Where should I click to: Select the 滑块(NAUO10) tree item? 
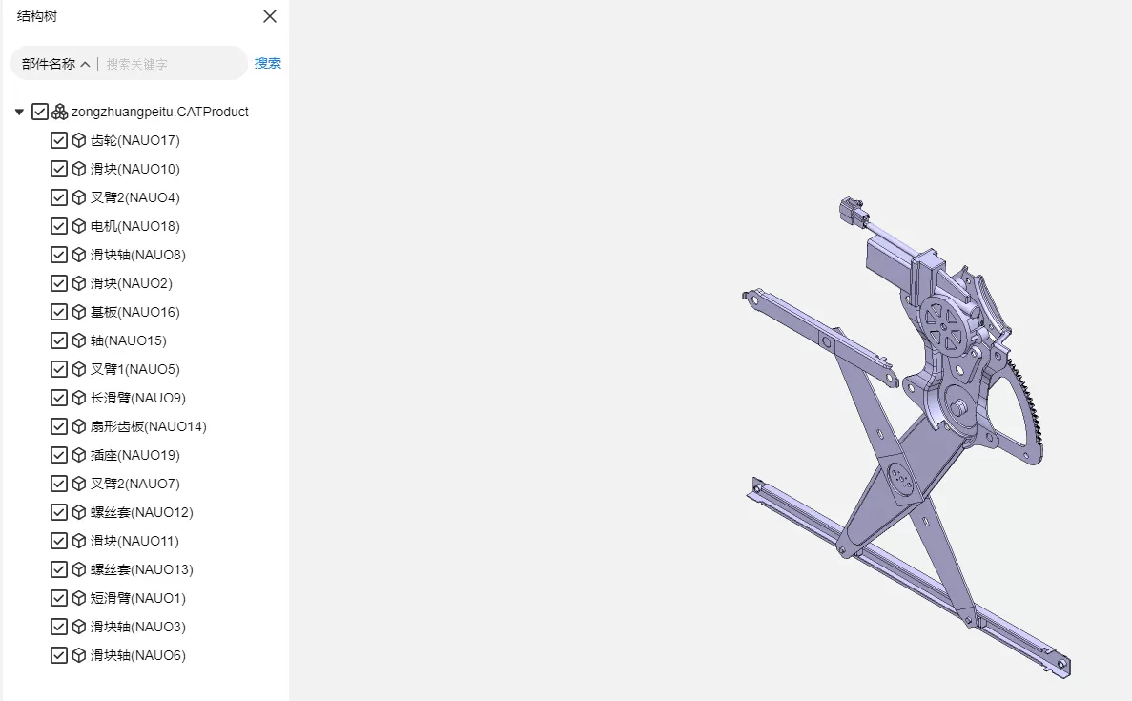(135, 169)
